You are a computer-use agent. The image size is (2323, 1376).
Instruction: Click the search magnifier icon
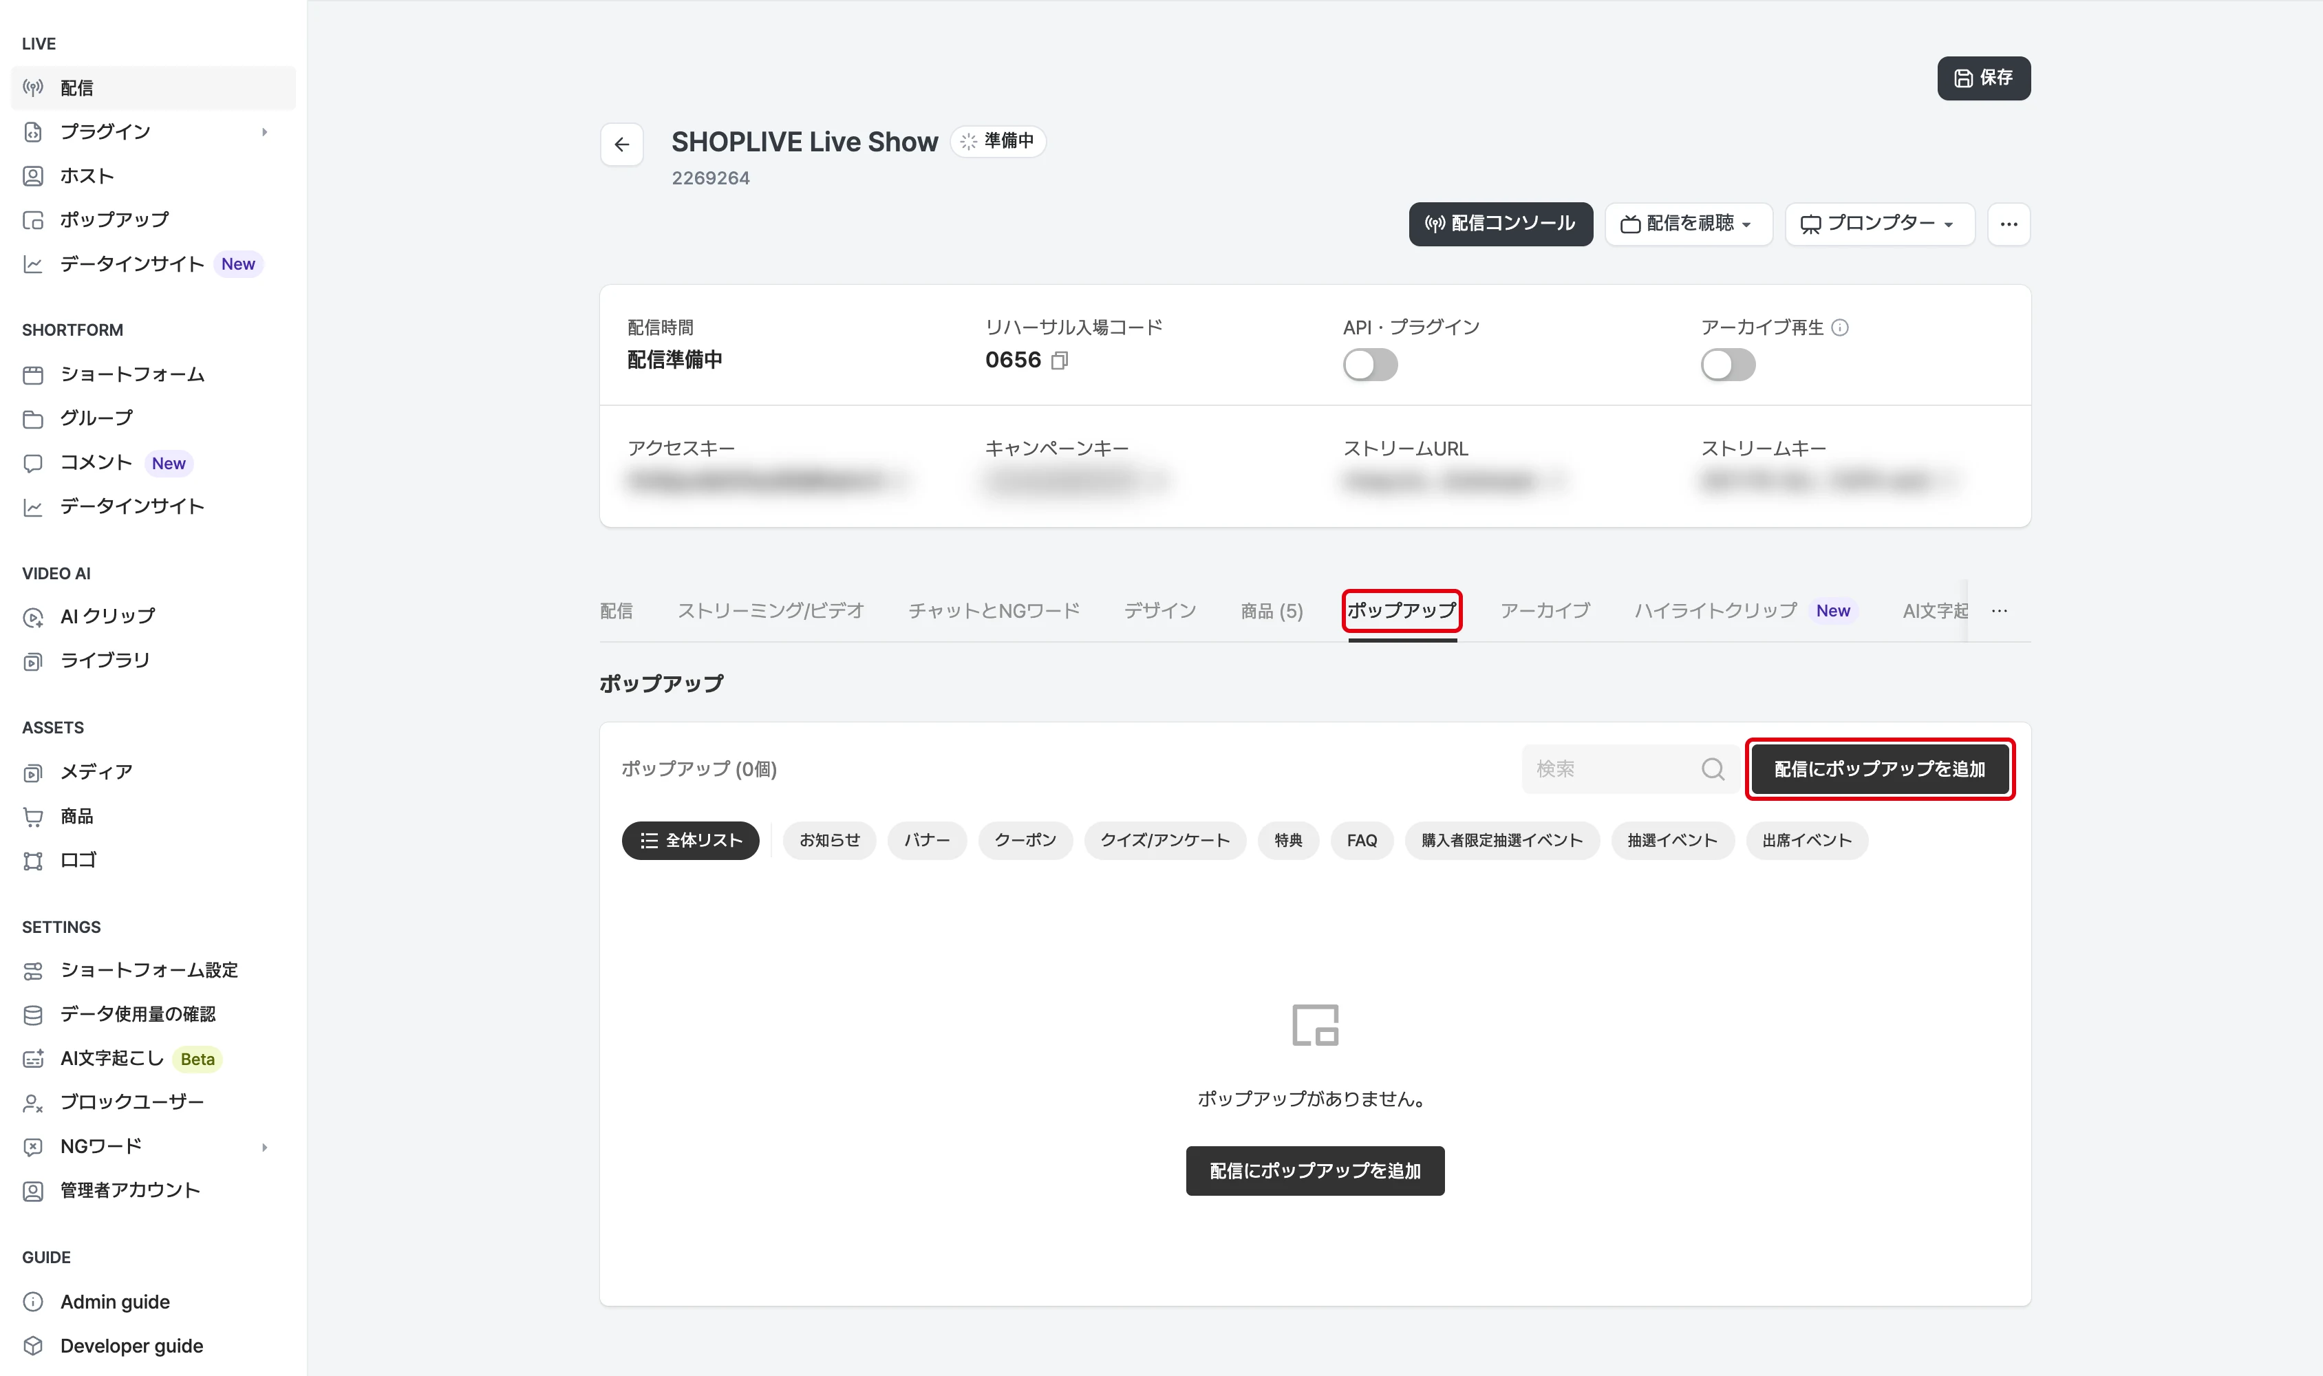tap(1713, 768)
